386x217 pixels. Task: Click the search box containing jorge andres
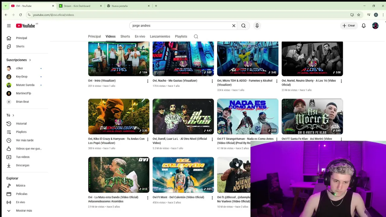click(x=180, y=26)
